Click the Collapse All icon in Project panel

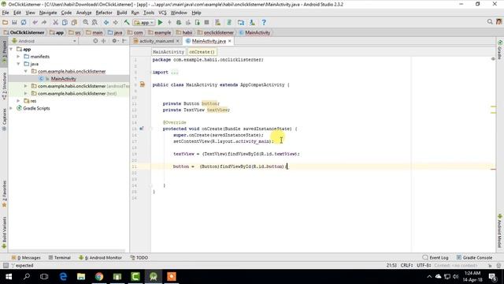(x=103, y=41)
